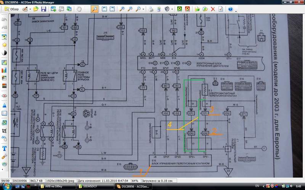Open the sun brightness tool

[4, 45]
